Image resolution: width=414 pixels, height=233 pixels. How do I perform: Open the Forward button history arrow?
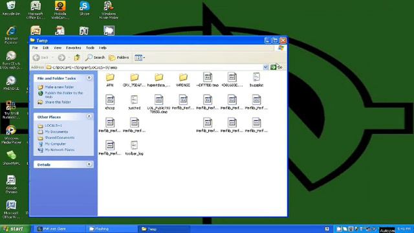point(69,58)
